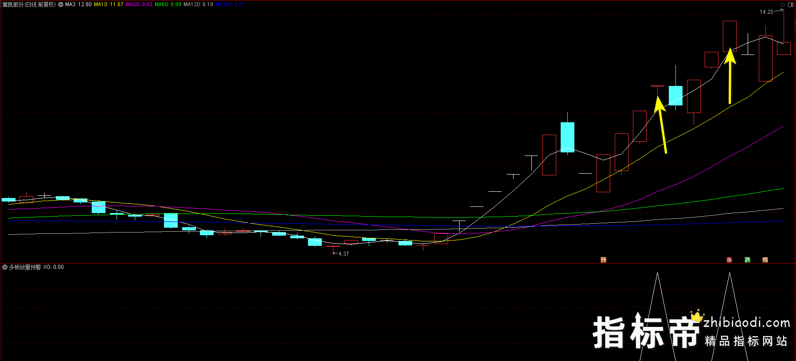Select the stock title 冀凯股份(日线.前复权)
This screenshot has width=796, height=361.
(29, 4)
